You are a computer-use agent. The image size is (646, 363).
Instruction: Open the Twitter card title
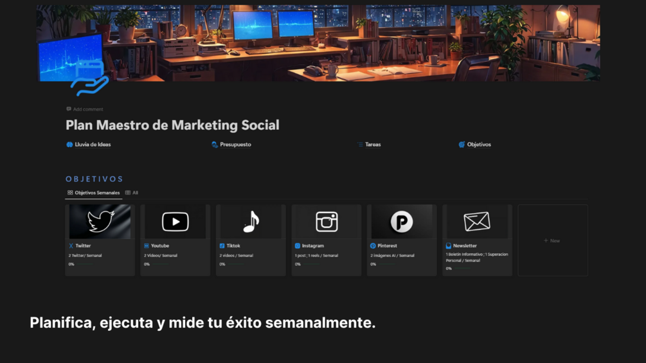[83, 245]
